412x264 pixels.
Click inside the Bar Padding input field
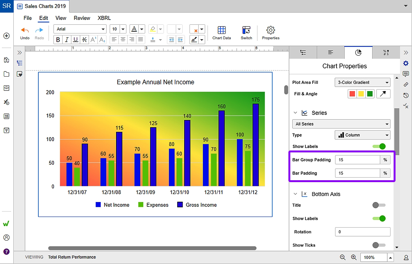point(357,173)
